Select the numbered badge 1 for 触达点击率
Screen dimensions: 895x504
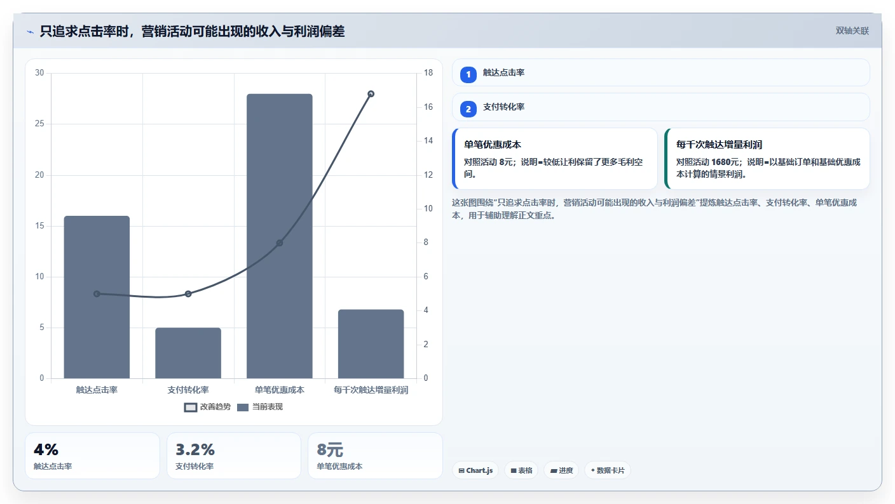point(468,75)
